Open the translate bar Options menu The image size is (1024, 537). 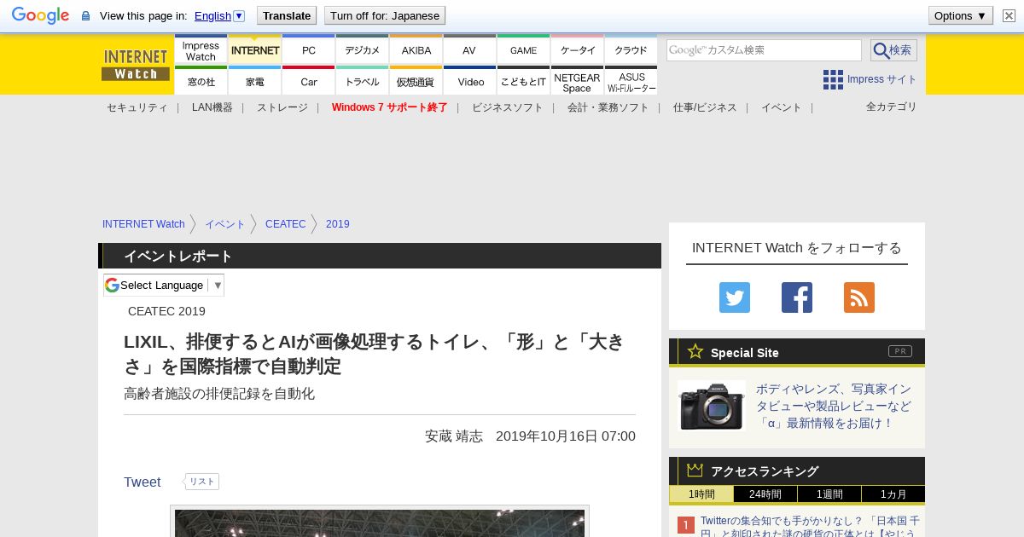point(960,15)
